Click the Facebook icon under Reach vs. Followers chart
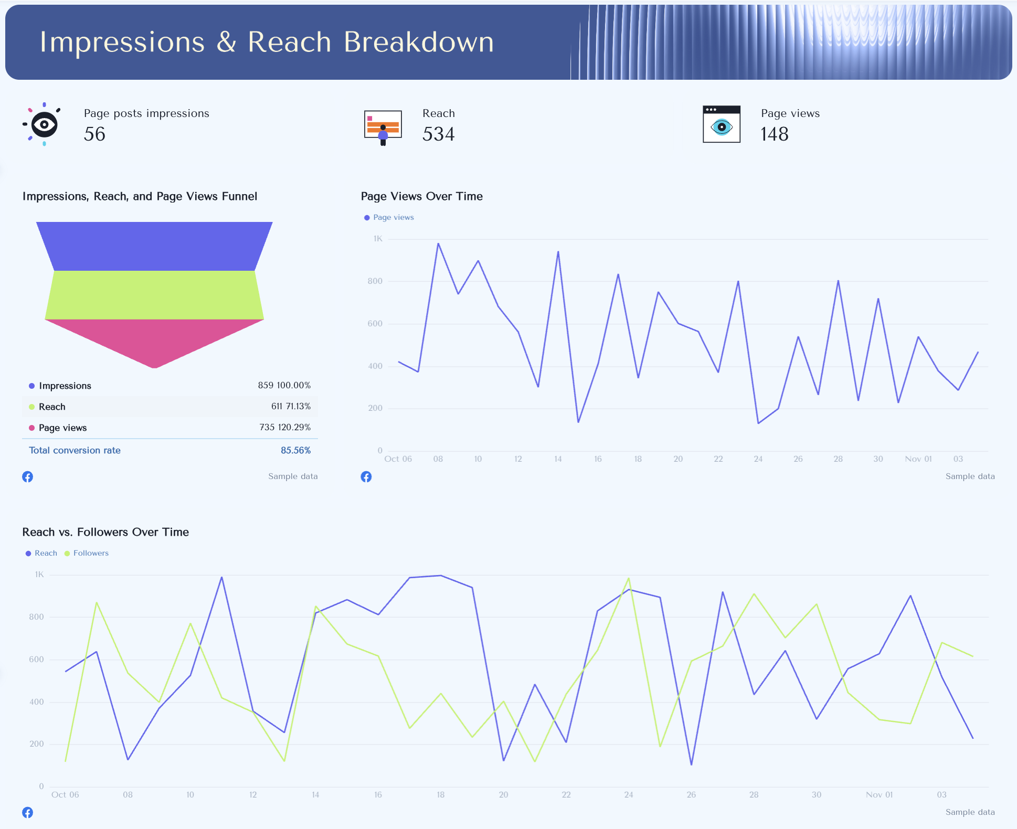This screenshot has height=829, width=1017. 28,812
